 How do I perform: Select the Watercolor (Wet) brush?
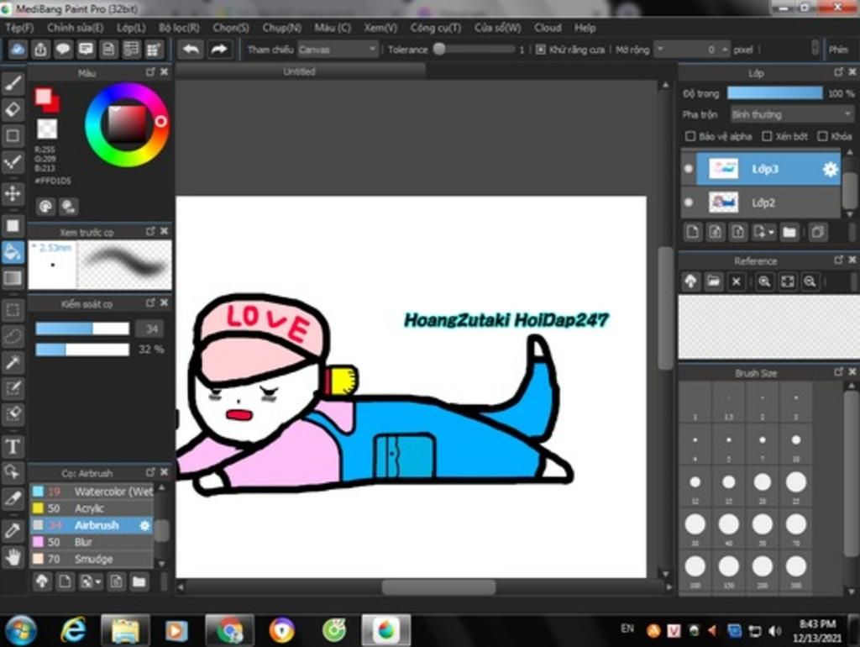click(92, 492)
